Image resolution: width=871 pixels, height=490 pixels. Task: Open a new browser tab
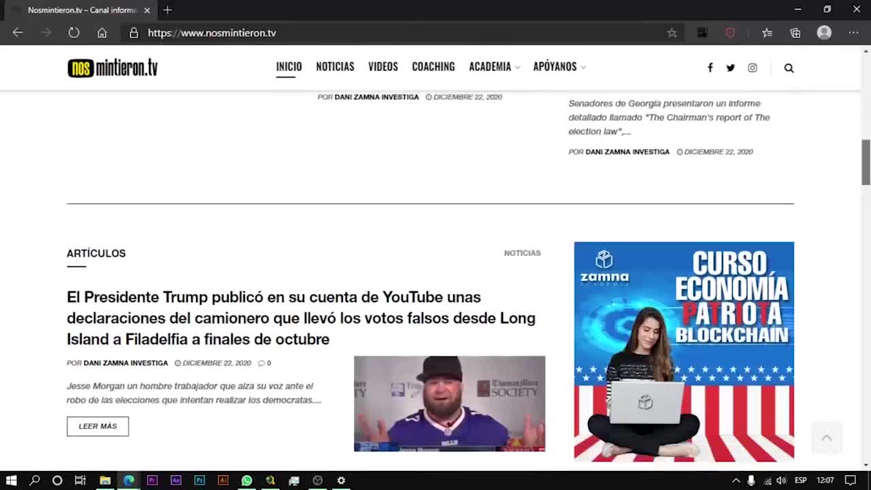(167, 10)
